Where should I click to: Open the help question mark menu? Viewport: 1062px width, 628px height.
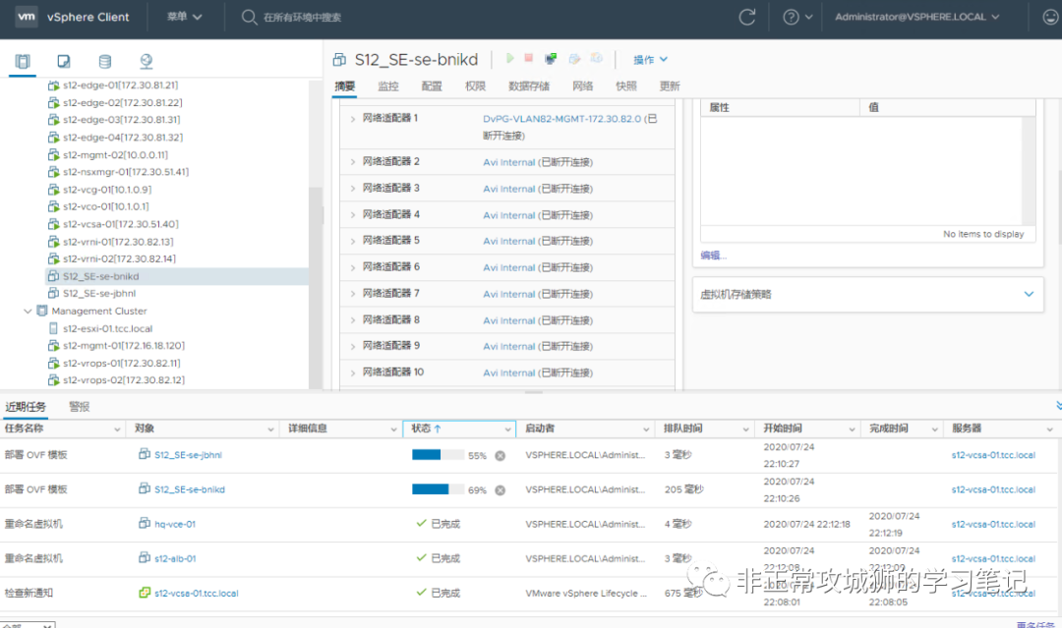(x=797, y=17)
